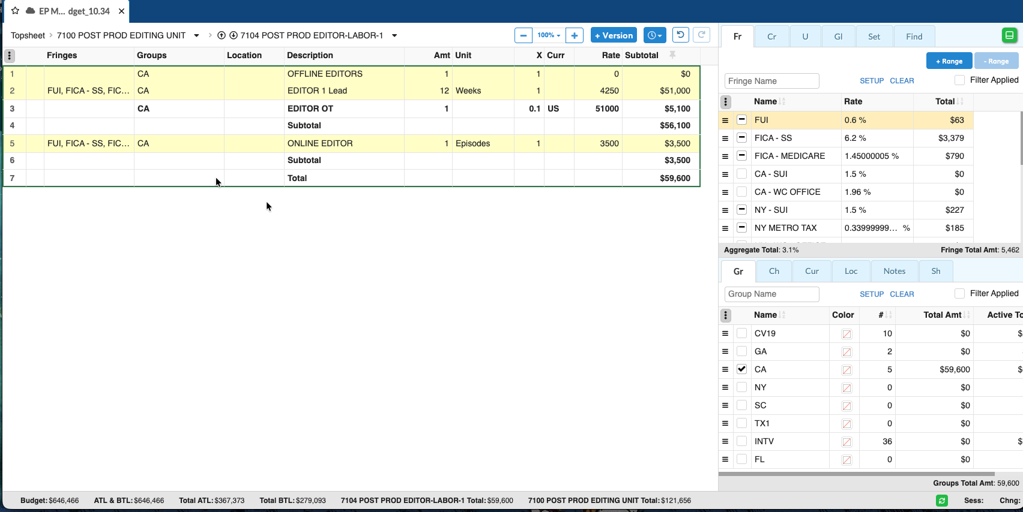Open the groups list three-dot menu
1023x512 pixels.
click(726, 315)
